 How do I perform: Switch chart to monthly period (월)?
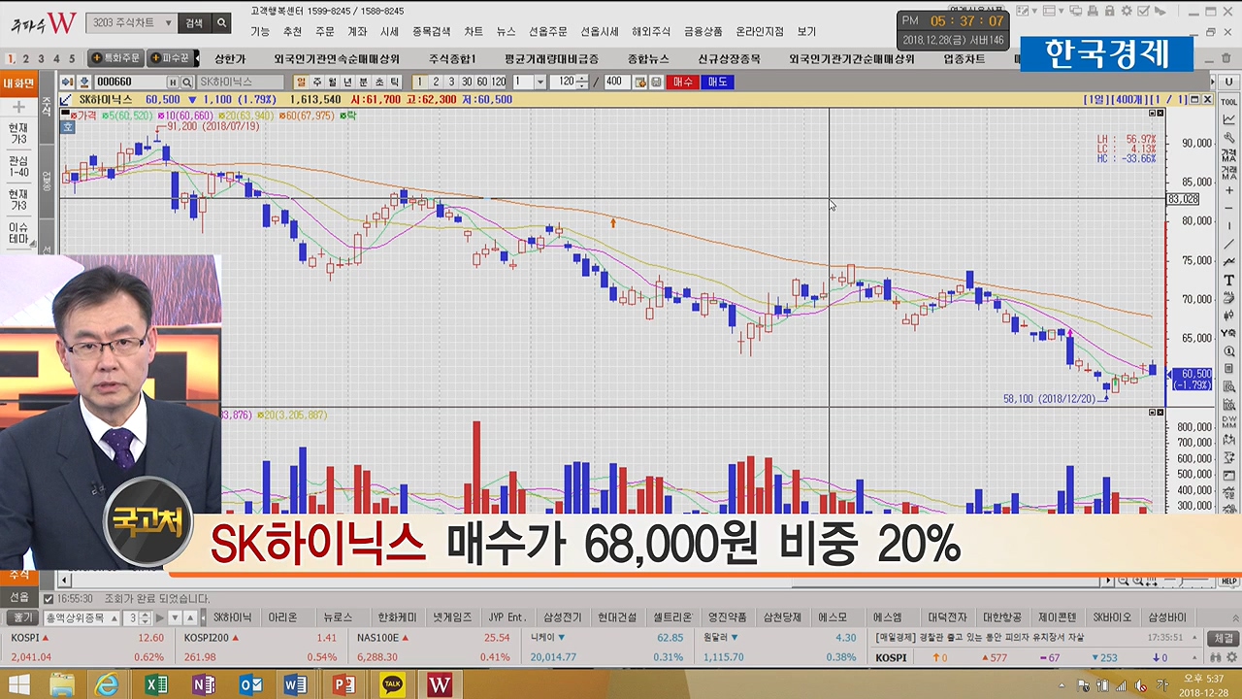pos(332,83)
